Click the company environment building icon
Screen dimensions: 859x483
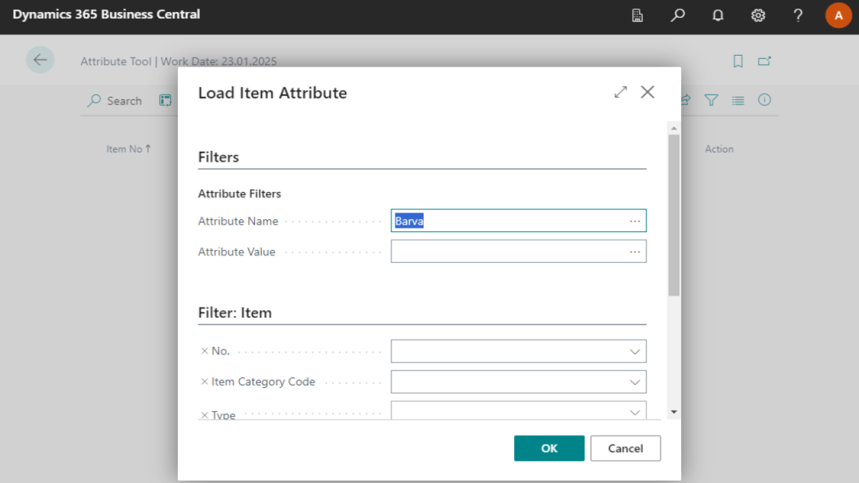pyautogui.click(x=637, y=15)
